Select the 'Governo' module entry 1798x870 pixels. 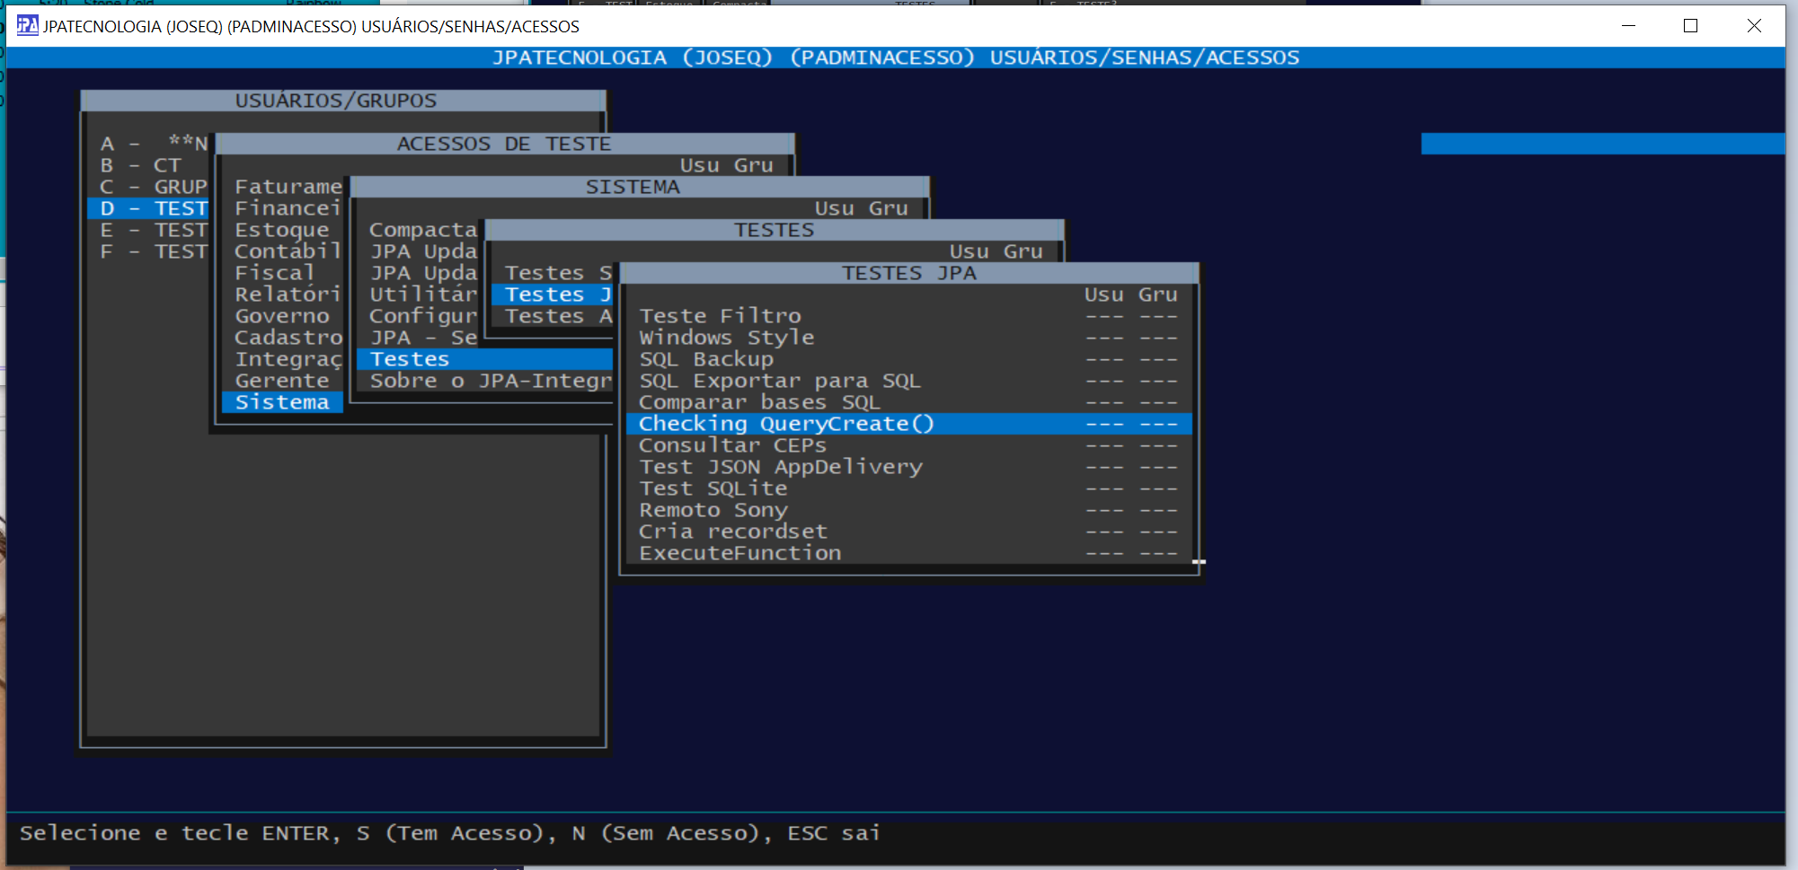tap(283, 316)
